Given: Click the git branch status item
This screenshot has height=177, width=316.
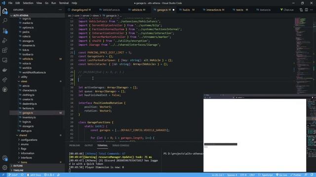Looking at the screenshot, I should [x=13, y=175].
